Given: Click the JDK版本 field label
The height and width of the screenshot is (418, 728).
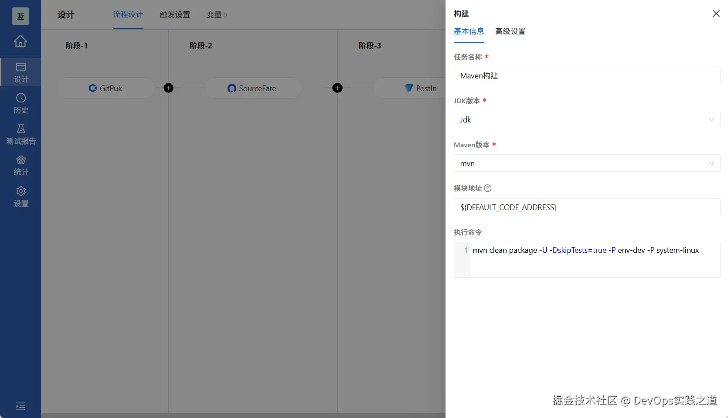Looking at the screenshot, I should coord(467,101).
